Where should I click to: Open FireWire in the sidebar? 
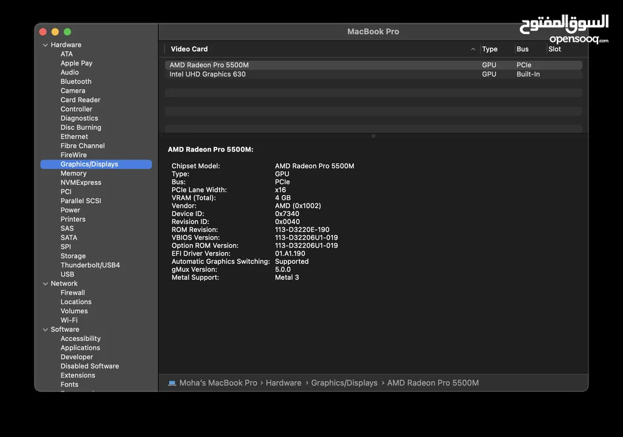pyautogui.click(x=73, y=155)
